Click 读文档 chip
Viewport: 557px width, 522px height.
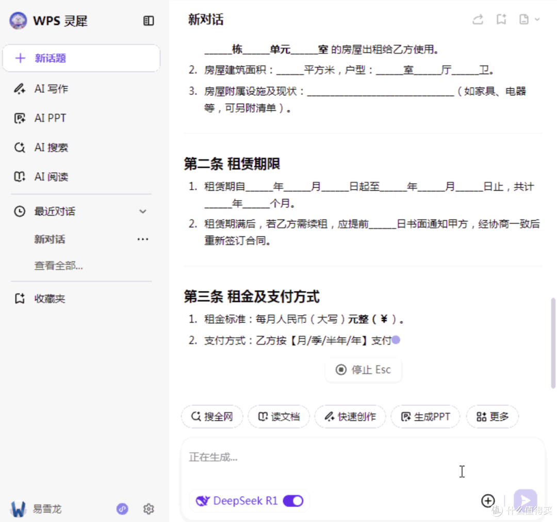(x=279, y=416)
